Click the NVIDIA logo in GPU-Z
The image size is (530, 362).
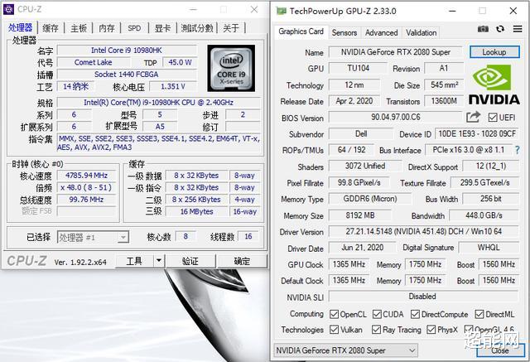coord(494,84)
